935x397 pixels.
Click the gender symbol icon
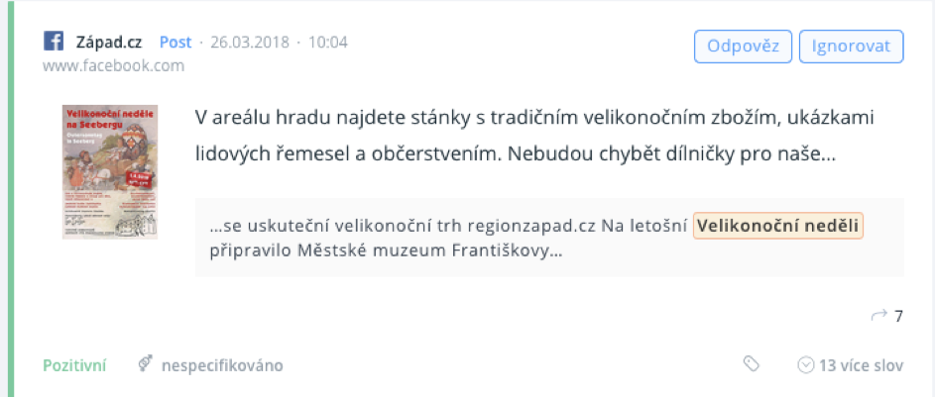coord(145,365)
